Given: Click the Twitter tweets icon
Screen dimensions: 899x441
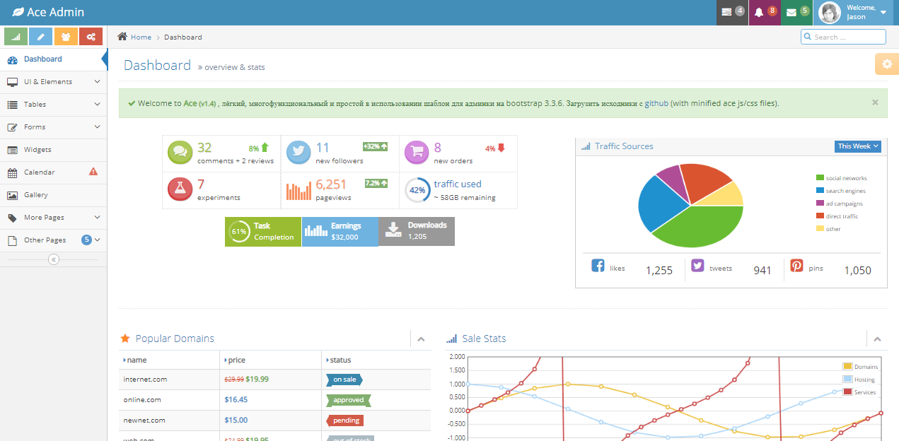Looking at the screenshot, I should coord(697,266).
